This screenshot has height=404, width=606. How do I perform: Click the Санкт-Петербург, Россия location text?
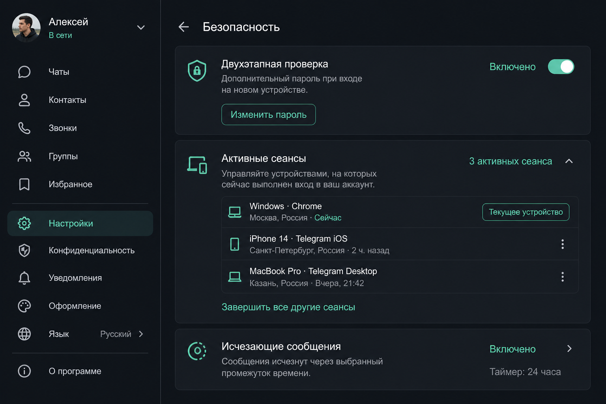(x=297, y=251)
